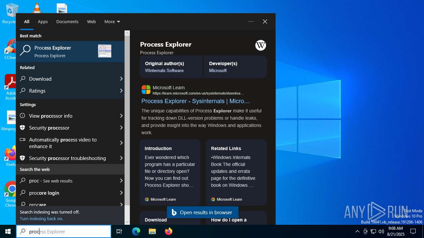Click the taskbar search input field
The image size is (424, 238).
(64, 231)
